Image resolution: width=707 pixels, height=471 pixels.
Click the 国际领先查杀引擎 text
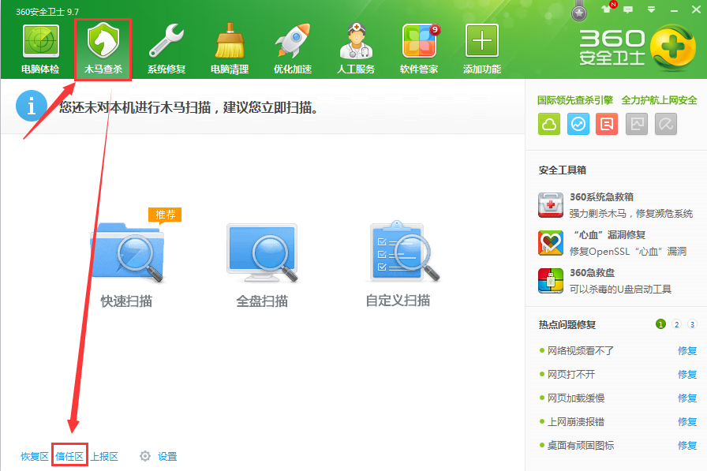pos(575,100)
